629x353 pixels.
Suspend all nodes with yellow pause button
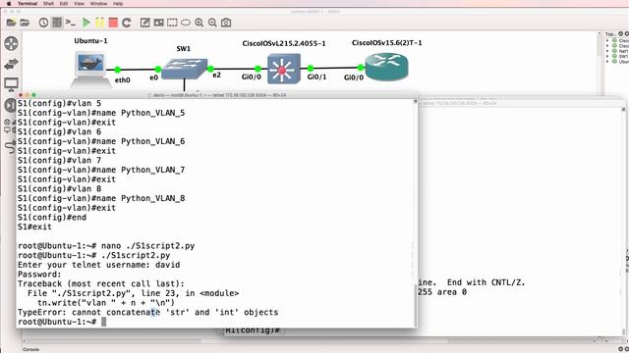[99, 23]
